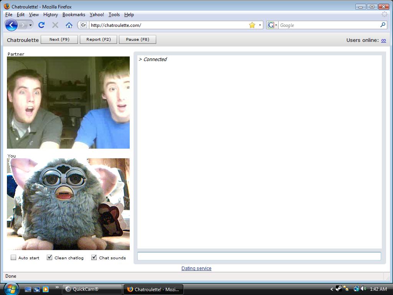Click the address bar URL field
The height and width of the screenshot is (295, 393).
(x=169, y=25)
